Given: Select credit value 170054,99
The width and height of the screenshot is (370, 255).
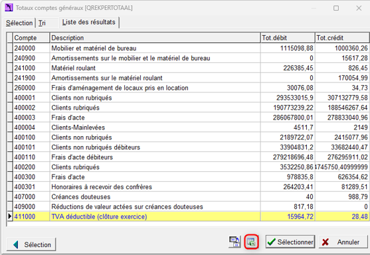Looking at the screenshot, I should click(342, 78).
